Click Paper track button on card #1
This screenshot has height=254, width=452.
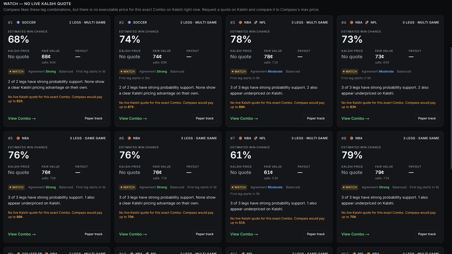coord(93,118)
